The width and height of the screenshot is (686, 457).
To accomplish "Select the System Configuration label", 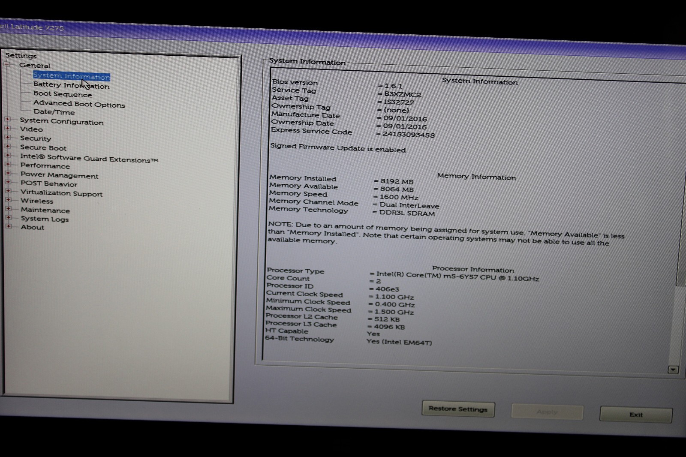I will pos(62,121).
